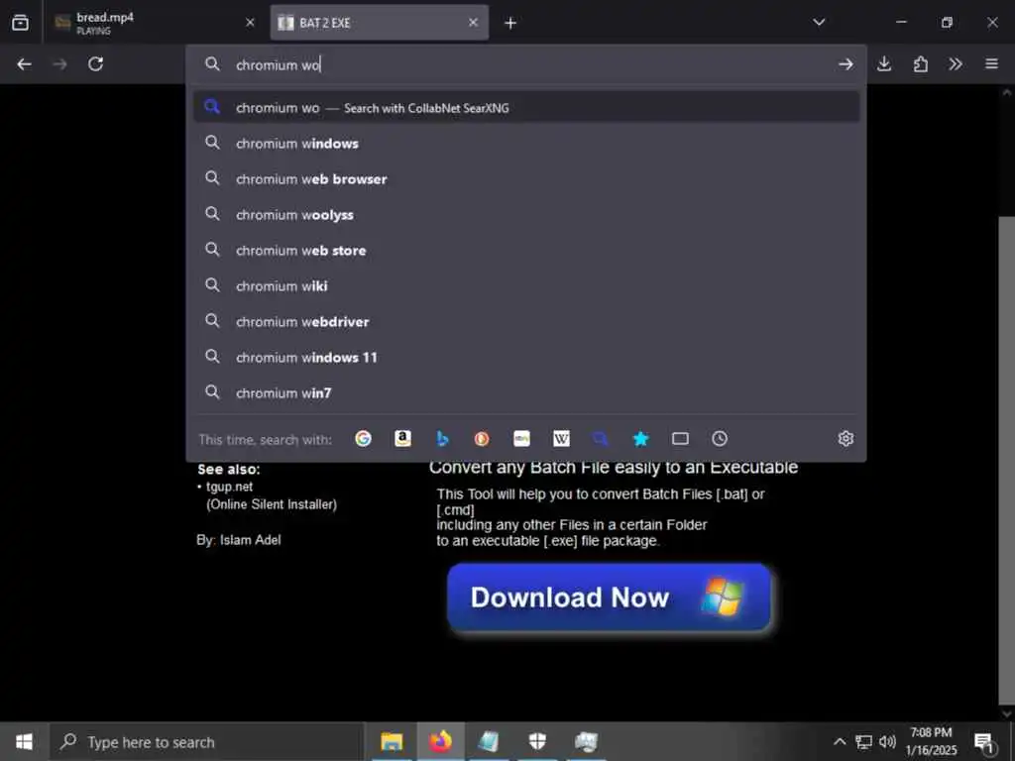Screen dimensions: 1015x761
Task: Click 'By: Islam Adel' author text
Action: (x=239, y=540)
